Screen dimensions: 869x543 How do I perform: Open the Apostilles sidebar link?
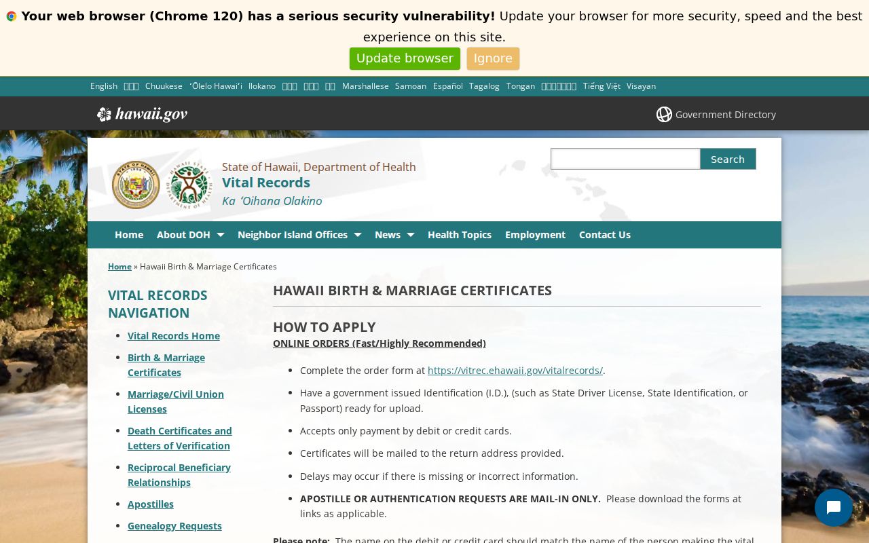[151, 504]
